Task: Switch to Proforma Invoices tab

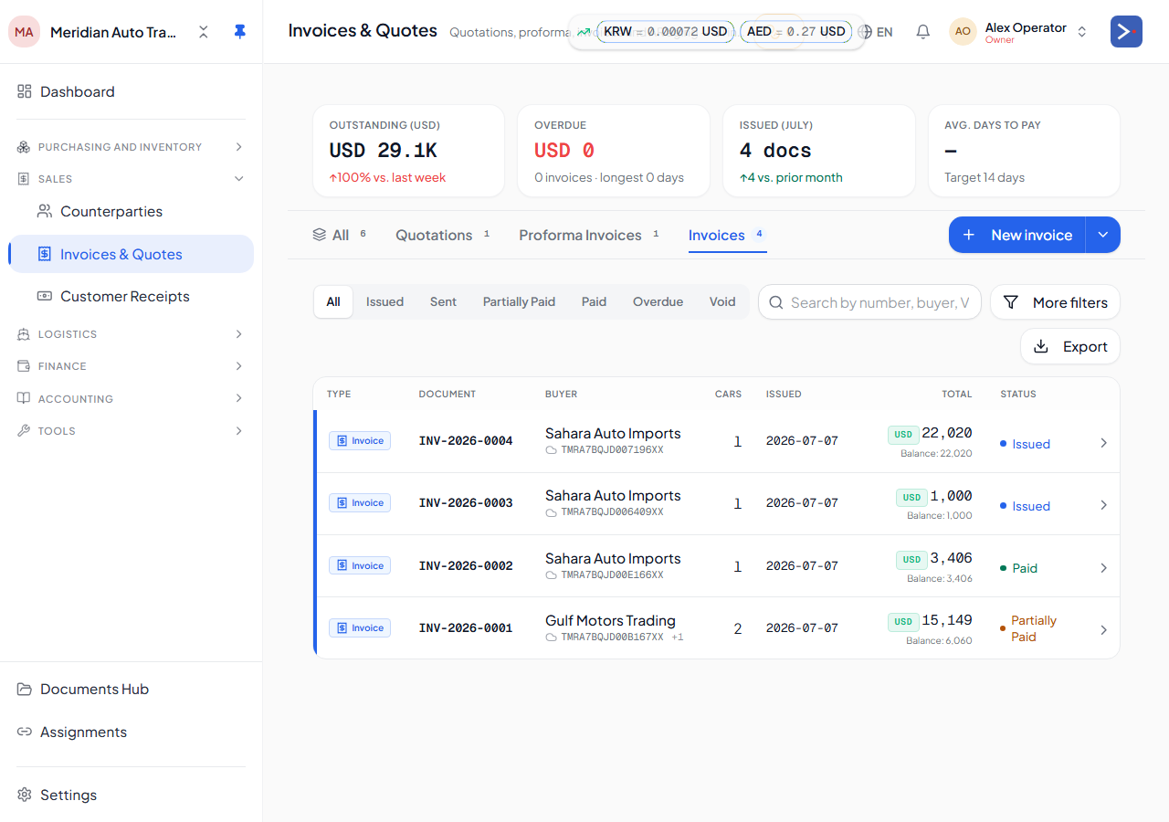Action: coord(589,235)
